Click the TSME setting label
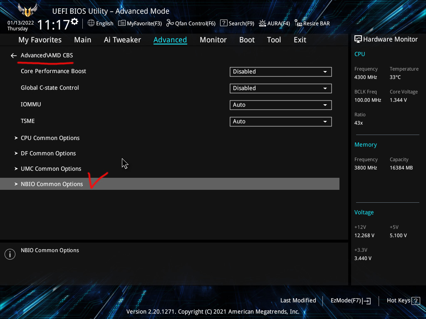This screenshot has height=319, width=426. coord(28,121)
